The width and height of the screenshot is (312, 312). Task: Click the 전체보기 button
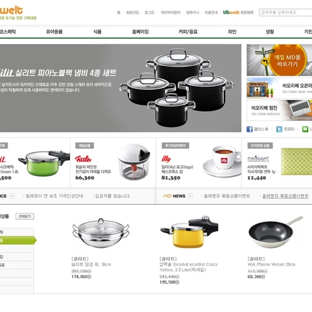coord(25,217)
